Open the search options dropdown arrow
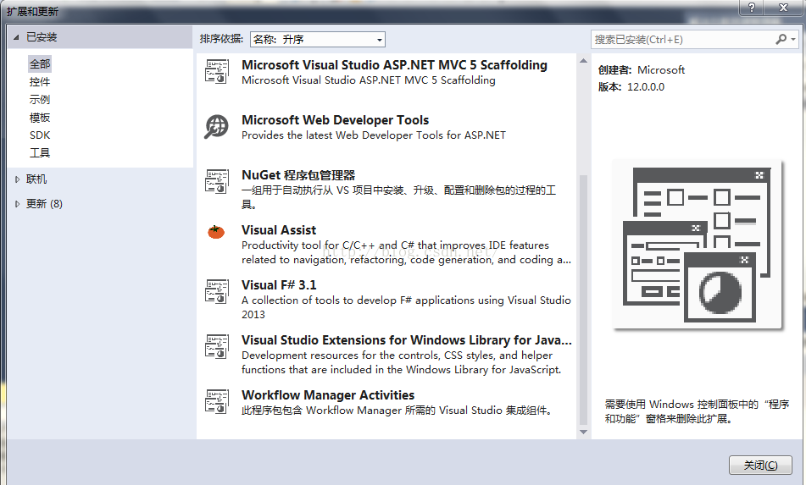Viewport: 806px width, 485px height. point(793,39)
